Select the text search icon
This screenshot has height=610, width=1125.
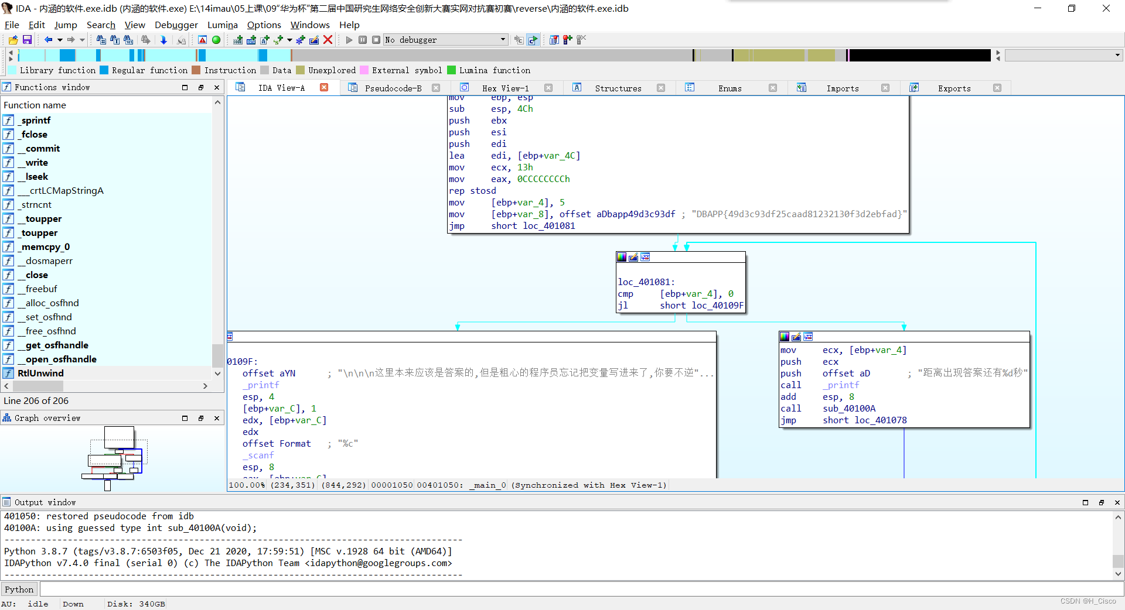coord(114,40)
